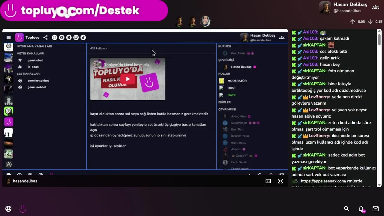Select the DAYZ role
This screenshot has width=384, height=216.
pos(231,95)
